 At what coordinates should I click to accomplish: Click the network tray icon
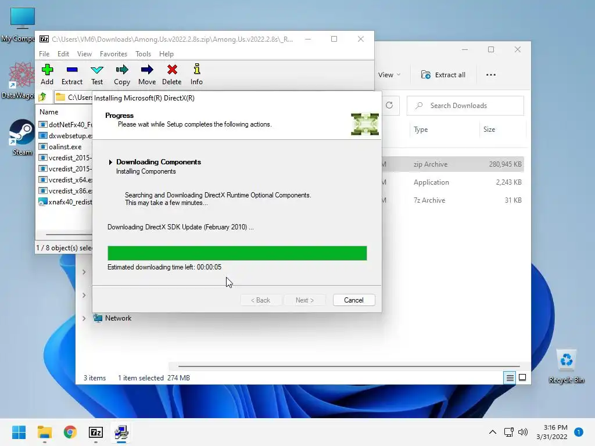coord(508,432)
